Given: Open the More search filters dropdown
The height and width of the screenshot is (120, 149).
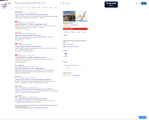Looking at the screenshot, I should (51, 8).
